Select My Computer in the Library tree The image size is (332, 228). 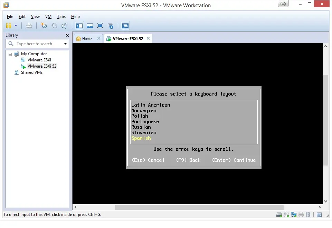(34, 54)
